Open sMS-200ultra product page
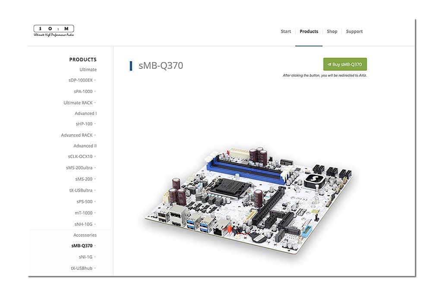Screen dimensions: 442x294 (x=79, y=167)
